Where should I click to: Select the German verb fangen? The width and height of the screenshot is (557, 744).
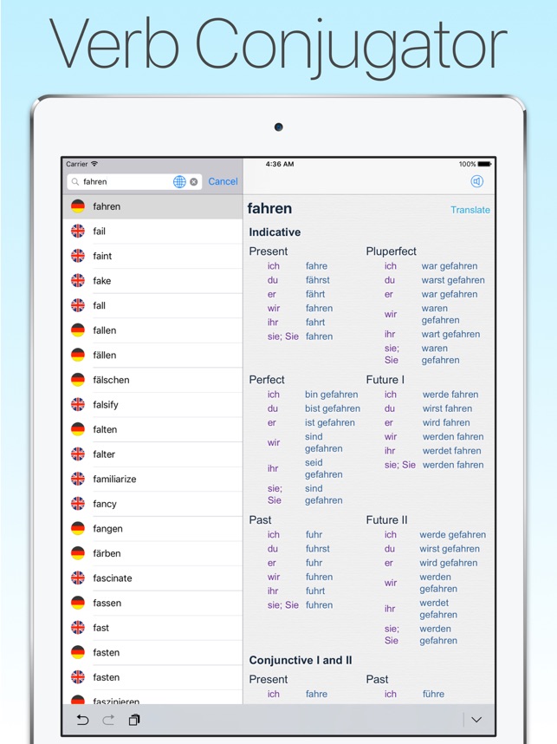click(152, 528)
